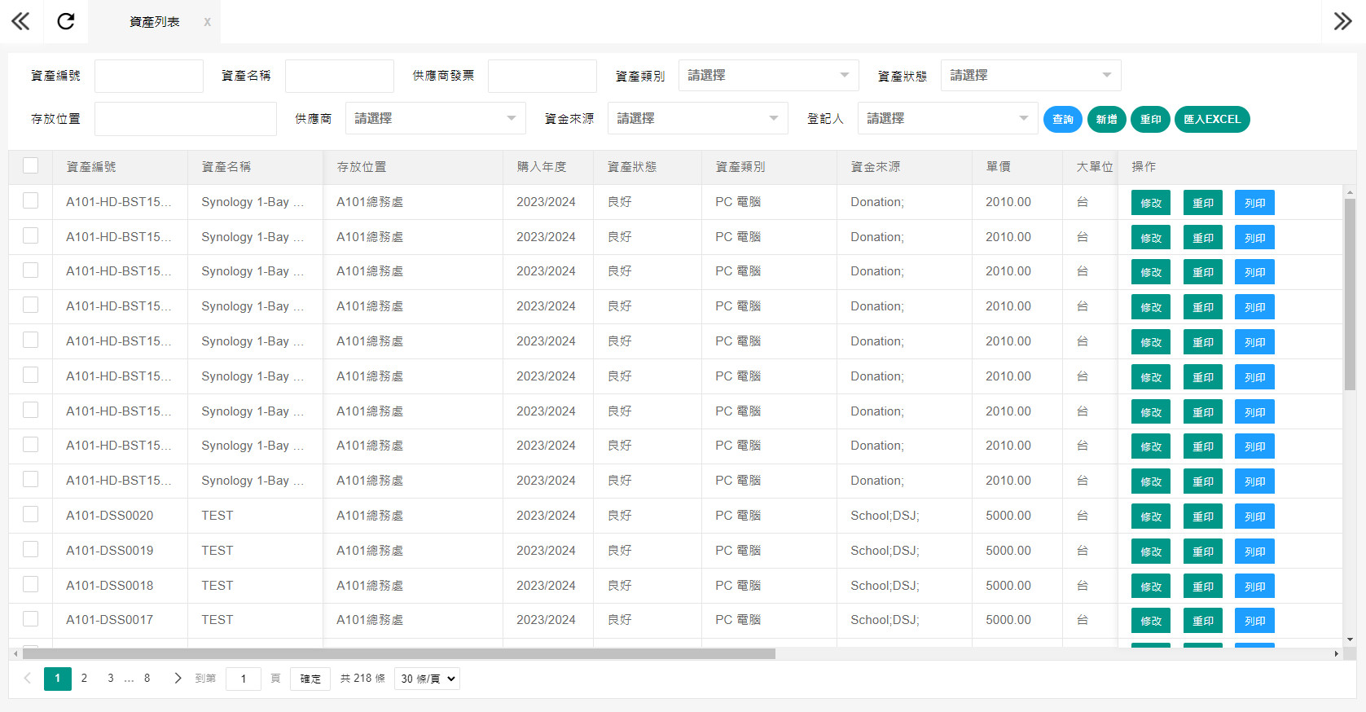Click the previous page arrow in pagination

(x=28, y=678)
